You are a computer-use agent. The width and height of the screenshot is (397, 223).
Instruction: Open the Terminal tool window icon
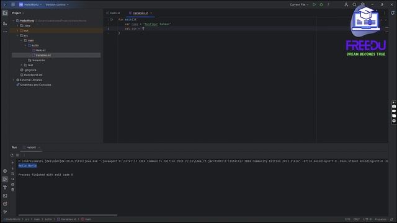pos(5,196)
